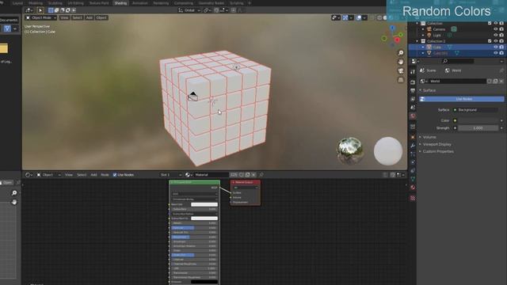The image size is (507, 285).
Task: Browse World data dropdown icon
Action: [424, 81]
